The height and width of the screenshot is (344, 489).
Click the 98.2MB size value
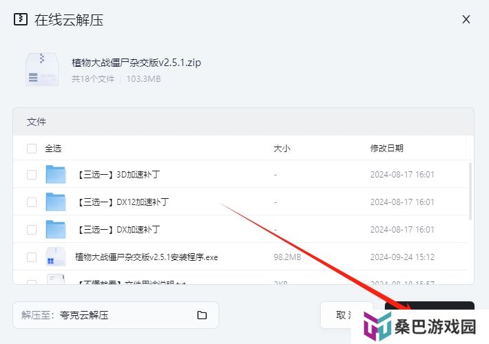point(287,257)
